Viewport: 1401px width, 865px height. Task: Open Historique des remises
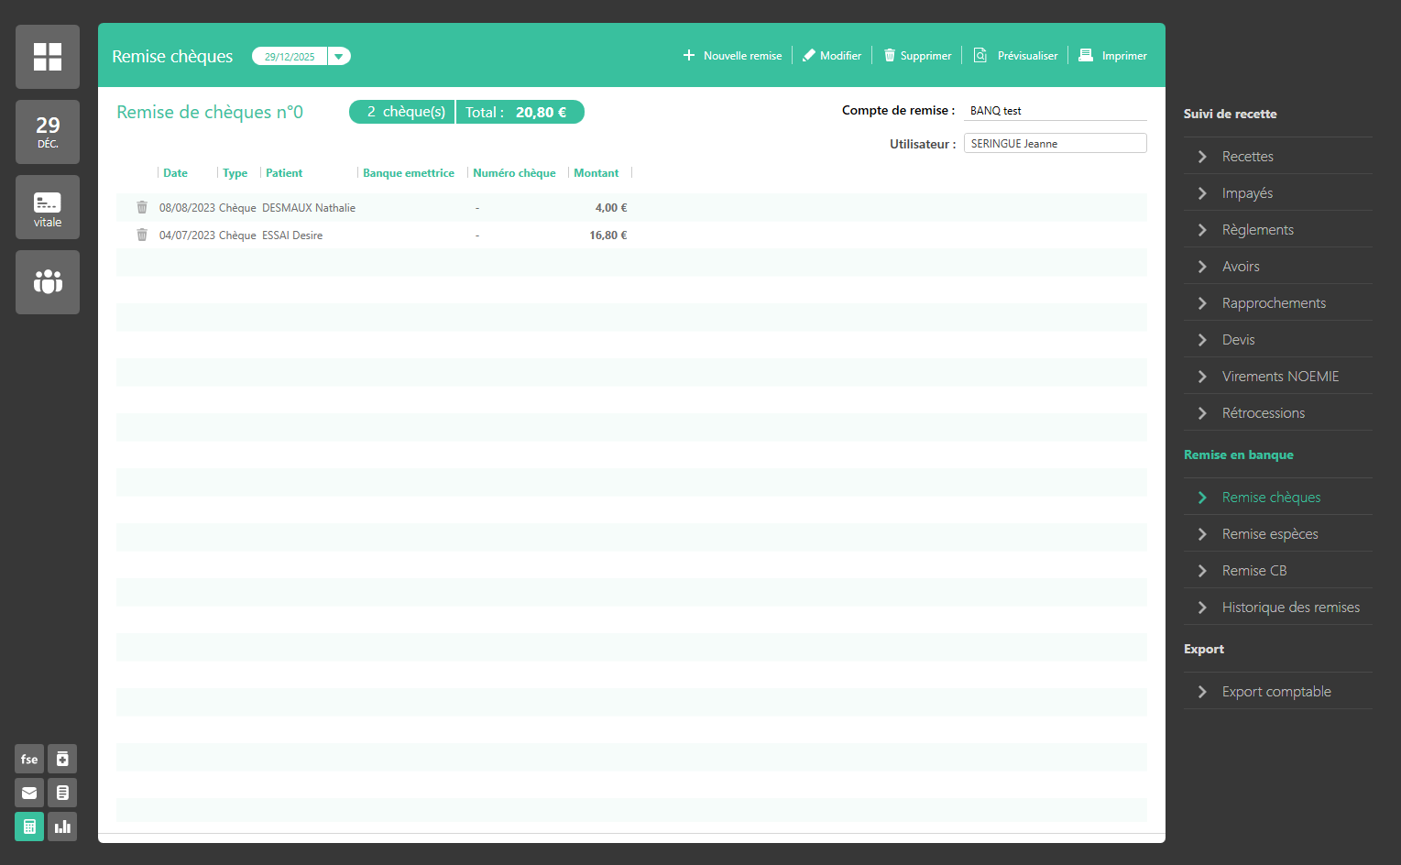1290,608
